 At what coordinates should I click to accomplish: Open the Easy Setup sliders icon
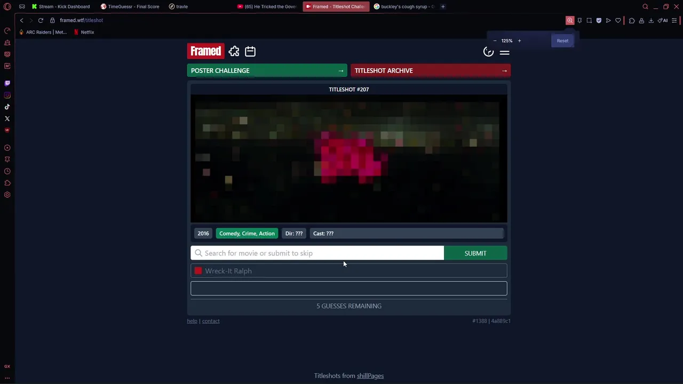(x=674, y=20)
